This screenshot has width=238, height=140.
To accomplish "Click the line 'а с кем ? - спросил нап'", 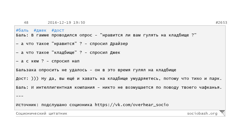I will [48, 61].
